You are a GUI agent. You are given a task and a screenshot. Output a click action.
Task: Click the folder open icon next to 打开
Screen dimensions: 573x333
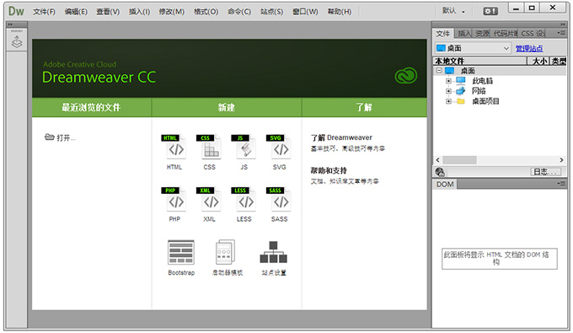[x=50, y=137]
